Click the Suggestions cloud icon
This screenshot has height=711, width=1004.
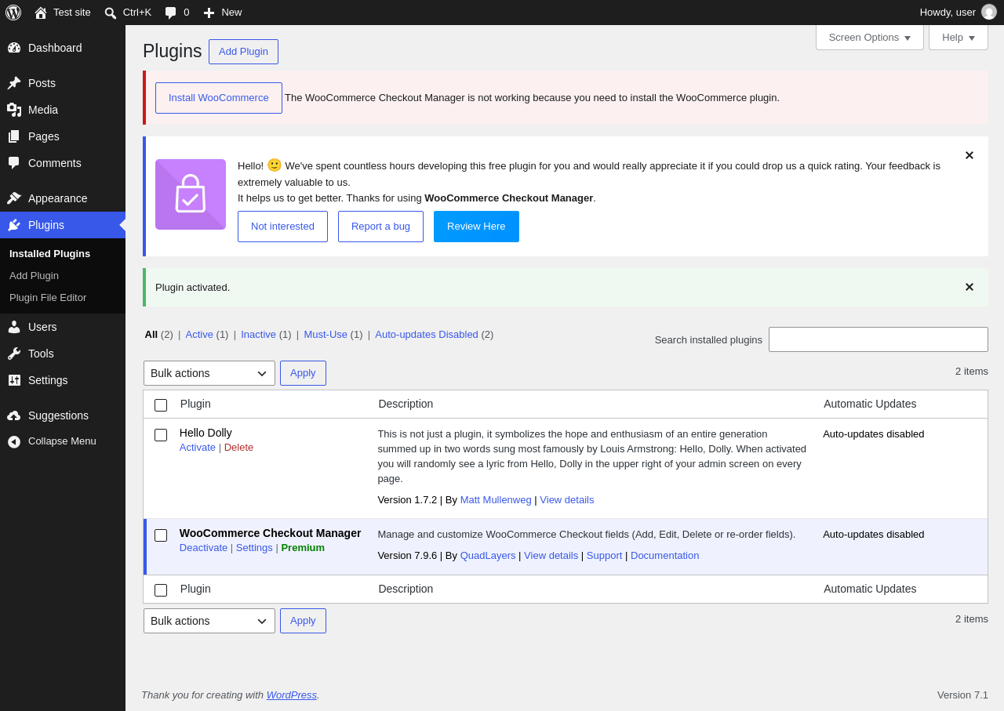point(14,415)
